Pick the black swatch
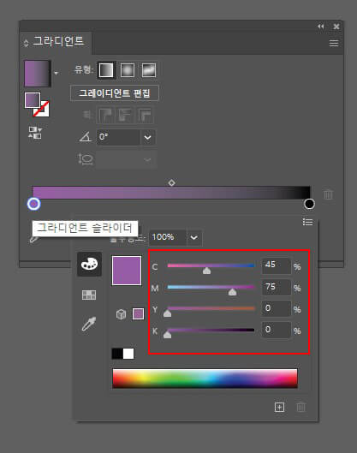 point(117,354)
